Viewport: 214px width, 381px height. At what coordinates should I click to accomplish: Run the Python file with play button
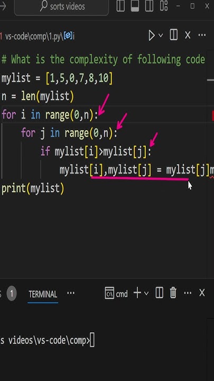(152, 36)
